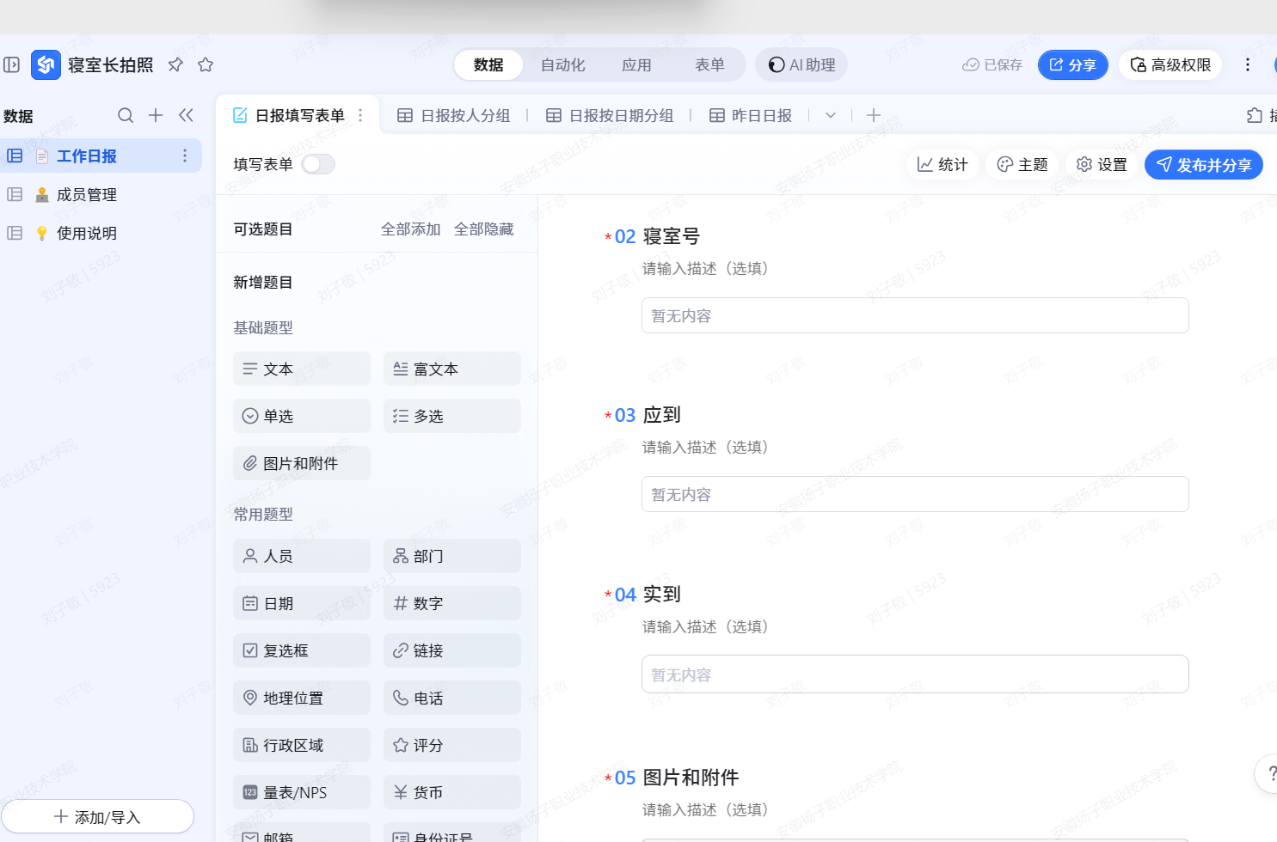The width and height of the screenshot is (1277, 842).
Task: Select the 单选 question type
Action: (x=301, y=415)
